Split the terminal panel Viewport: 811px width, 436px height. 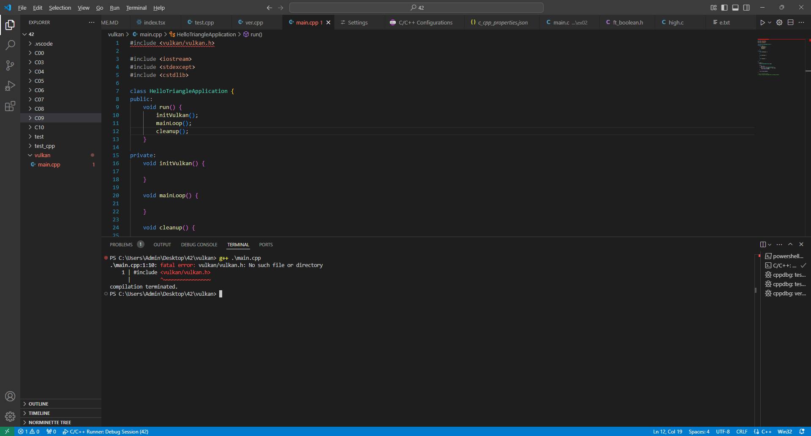pyautogui.click(x=763, y=244)
